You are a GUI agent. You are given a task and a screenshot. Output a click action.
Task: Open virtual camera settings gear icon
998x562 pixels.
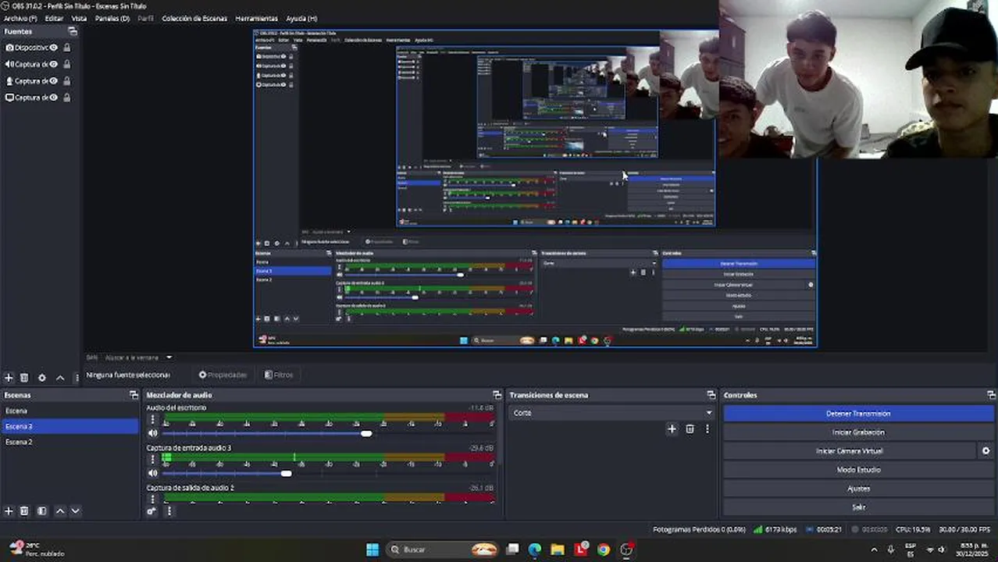pyautogui.click(x=986, y=451)
